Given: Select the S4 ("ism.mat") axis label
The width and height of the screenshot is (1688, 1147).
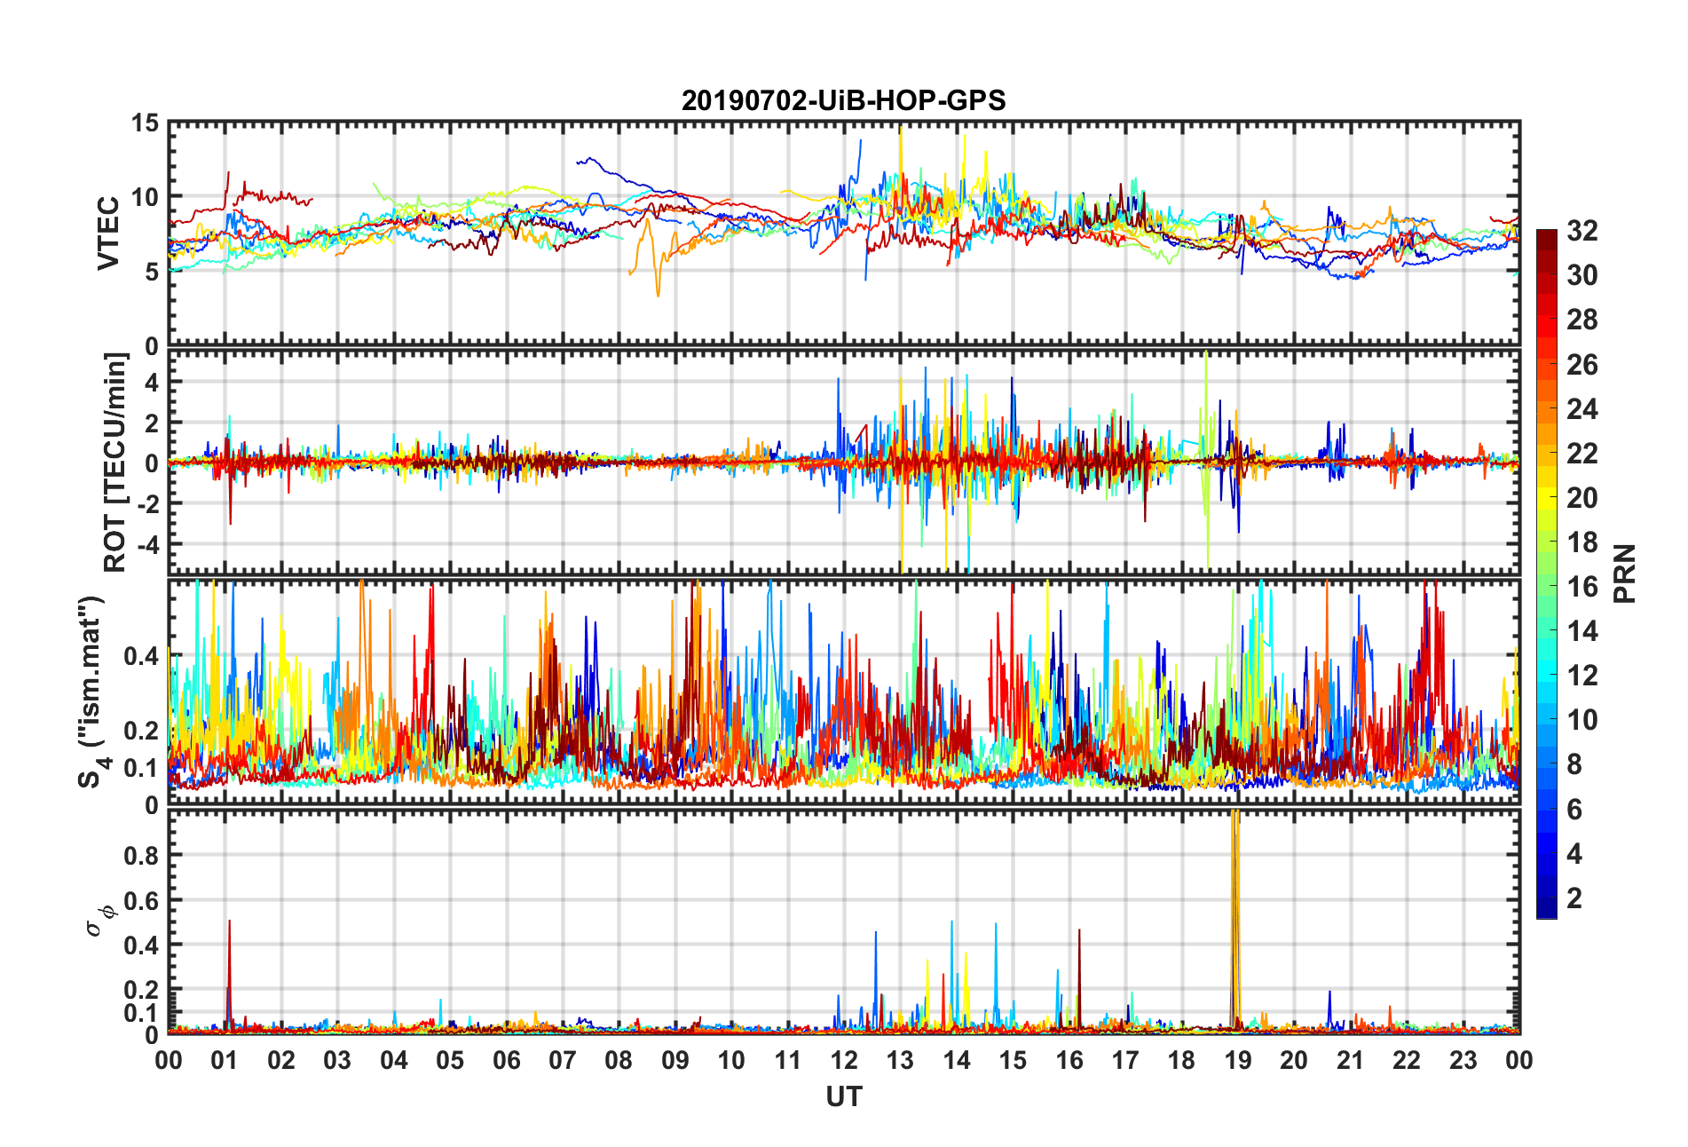Looking at the screenshot, I should point(91,692).
